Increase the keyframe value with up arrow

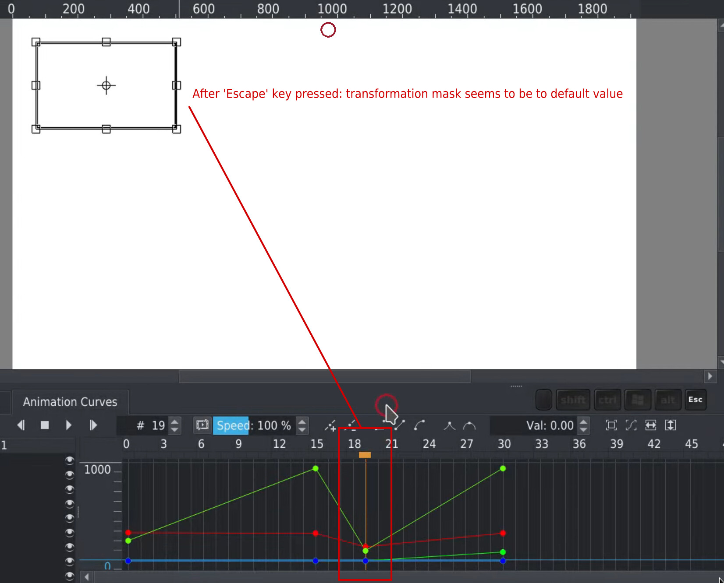(583, 421)
